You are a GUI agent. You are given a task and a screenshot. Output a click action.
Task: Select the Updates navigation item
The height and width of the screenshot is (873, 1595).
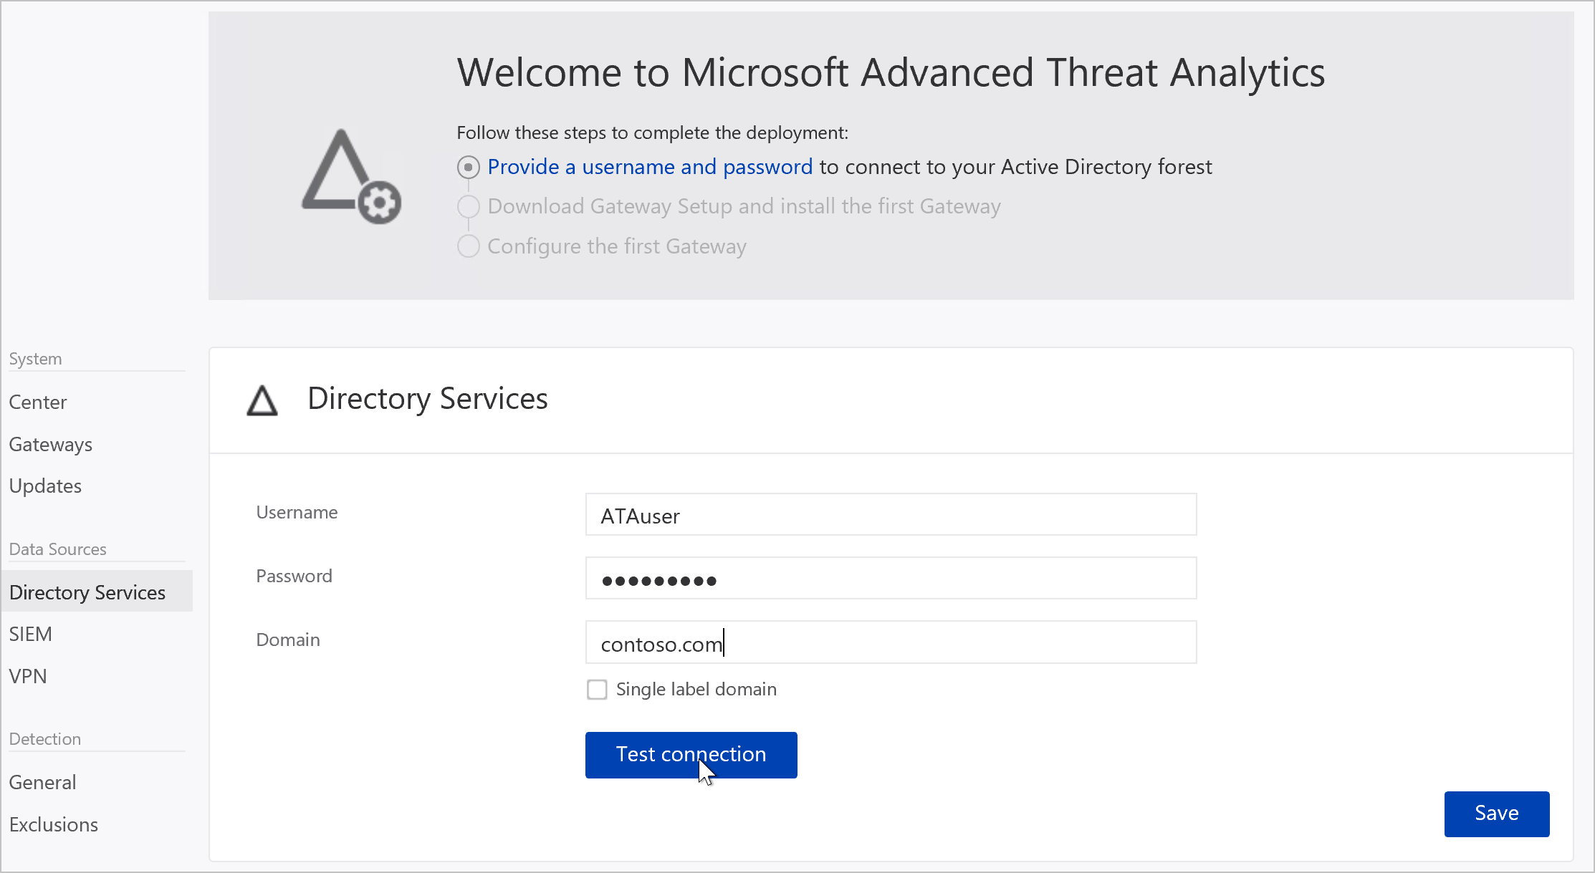pyautogui.click(x=45, y=485)
